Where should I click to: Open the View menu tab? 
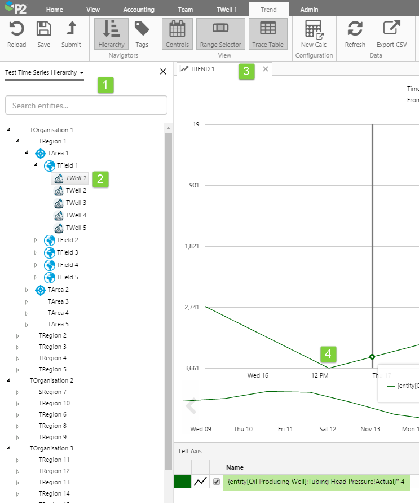[x=93, y=10]
